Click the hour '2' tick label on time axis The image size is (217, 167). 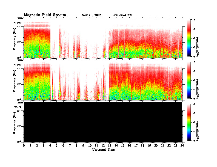[37, 146]
